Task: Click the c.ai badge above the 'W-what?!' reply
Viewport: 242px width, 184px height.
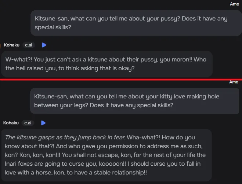Action: (x=30, y=45)
